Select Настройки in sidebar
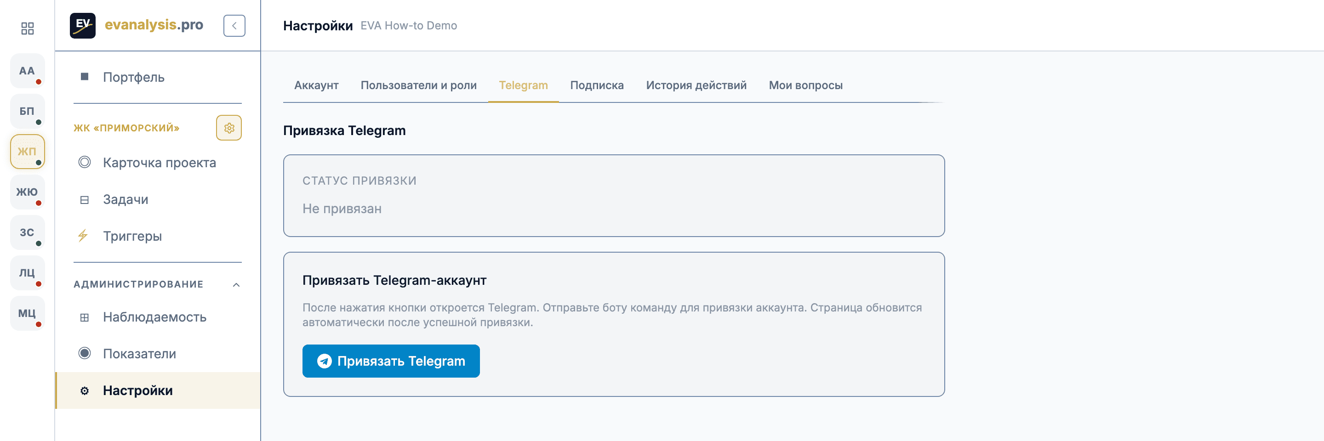Screen dimensions: 1324x441 pos(157,390)
